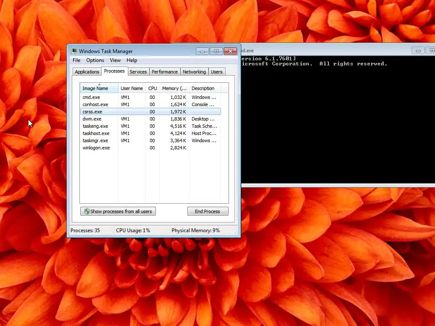Maximize the Windows Task Manager window
This screenshot has height=326, width=435.
pyautogui.click(x=216, y=51)
